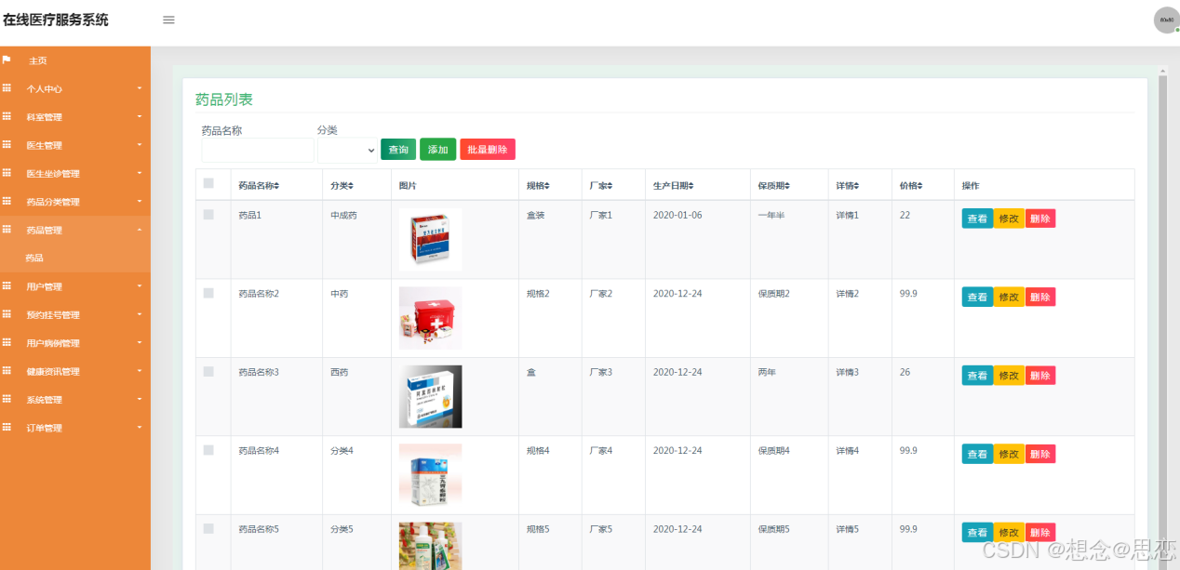The height and width of the screenshot is (570, 1180).
Task: Open 药品名称2 first-aid kit image
Action: [430, 318]
